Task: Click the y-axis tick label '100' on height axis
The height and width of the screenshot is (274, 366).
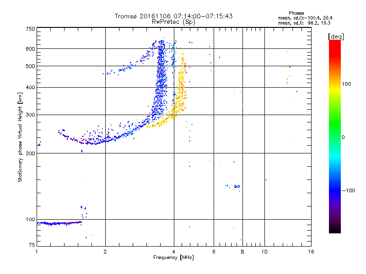Action: pos(30,220)
